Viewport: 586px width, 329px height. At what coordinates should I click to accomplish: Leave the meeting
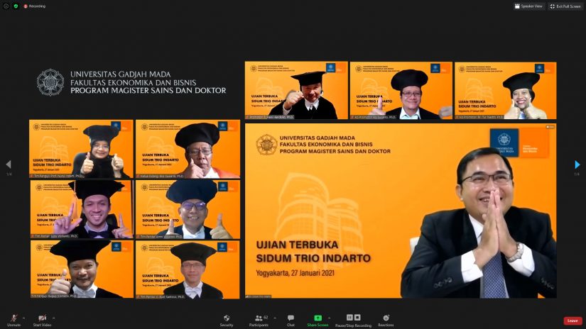[573, 320]
